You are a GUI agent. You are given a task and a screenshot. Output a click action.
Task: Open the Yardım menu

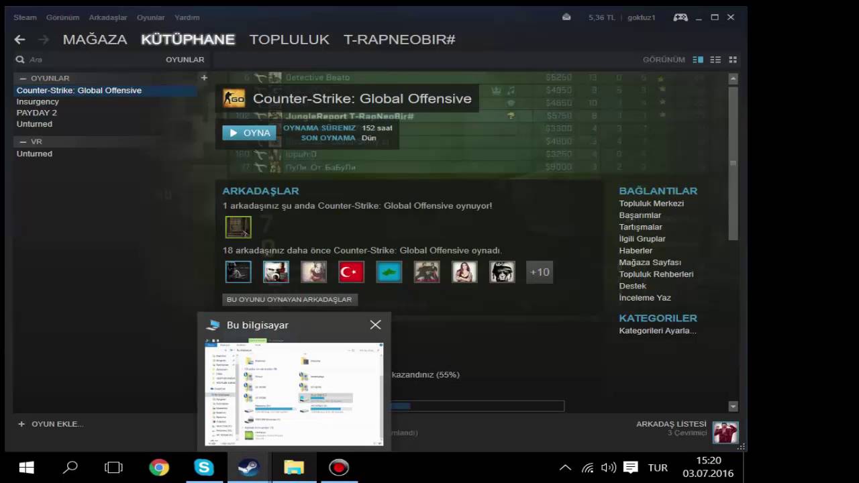[x=187, y=17]
